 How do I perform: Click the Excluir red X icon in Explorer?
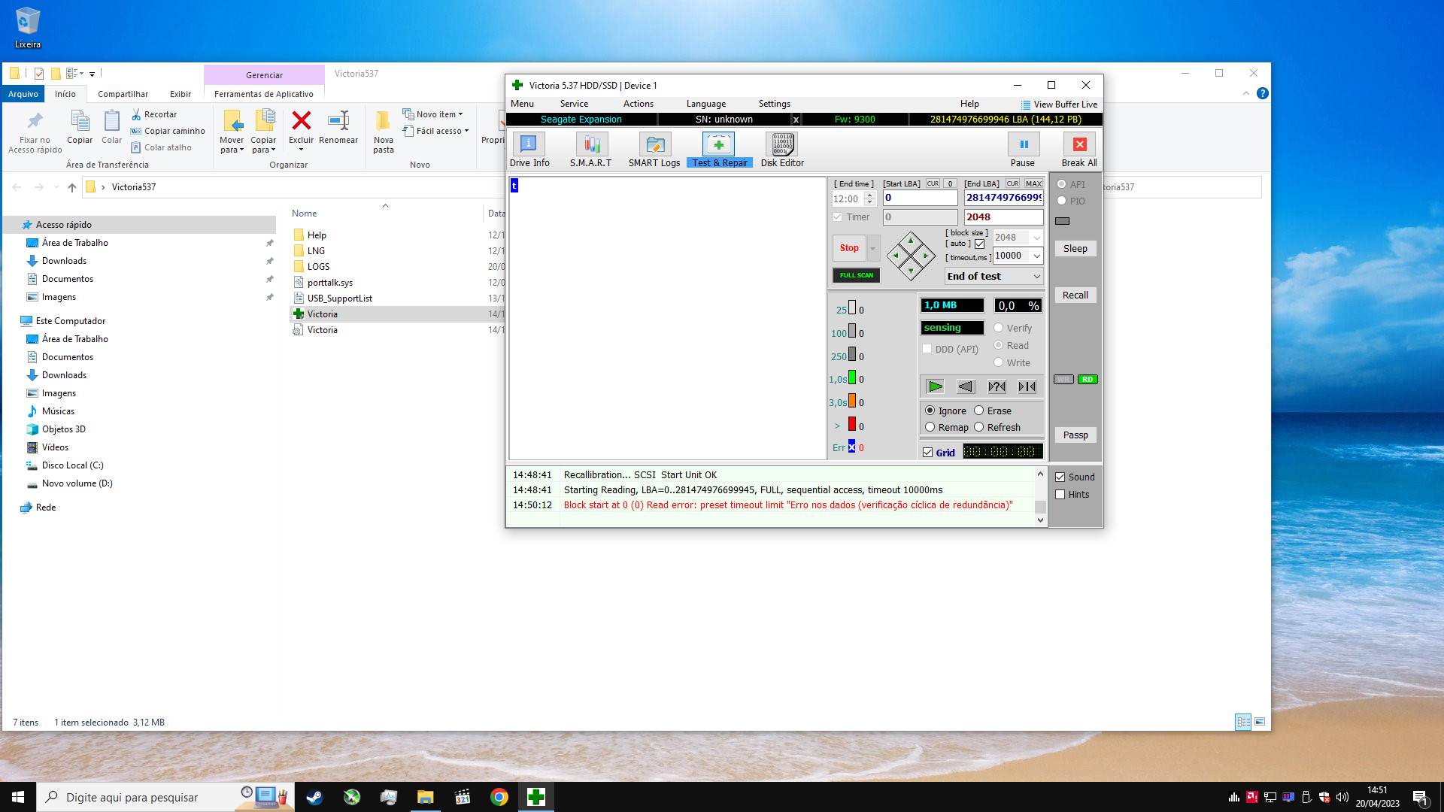(302, 120)
